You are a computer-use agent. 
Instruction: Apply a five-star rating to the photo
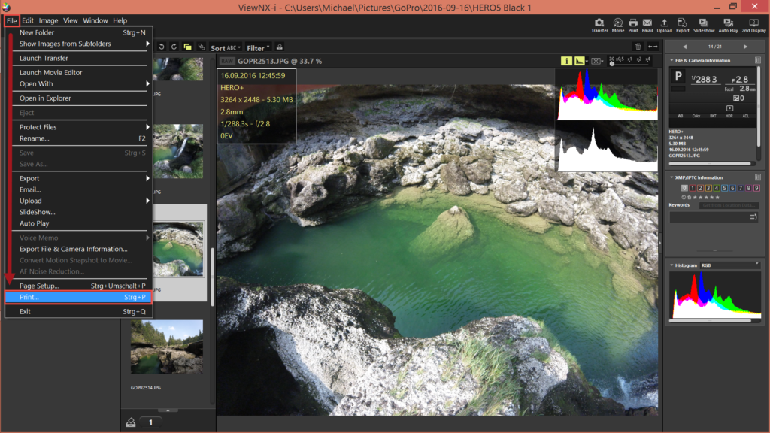[x=717, y=197]
